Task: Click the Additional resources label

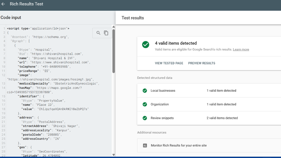Action: point(152,132)
